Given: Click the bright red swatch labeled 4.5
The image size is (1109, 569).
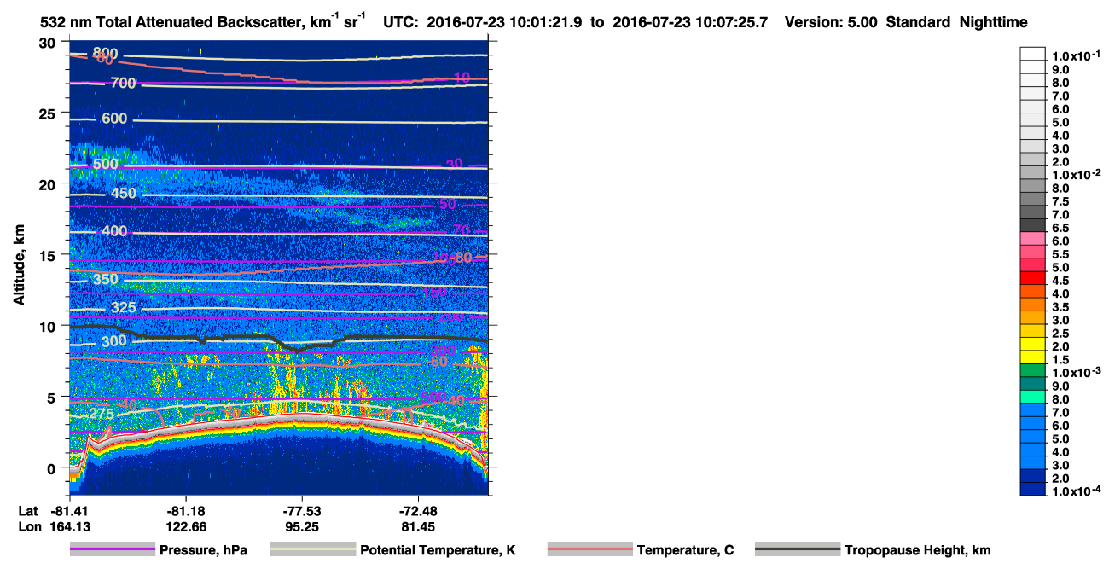Looking at the screenshot, I should (x=1032, y=278).
